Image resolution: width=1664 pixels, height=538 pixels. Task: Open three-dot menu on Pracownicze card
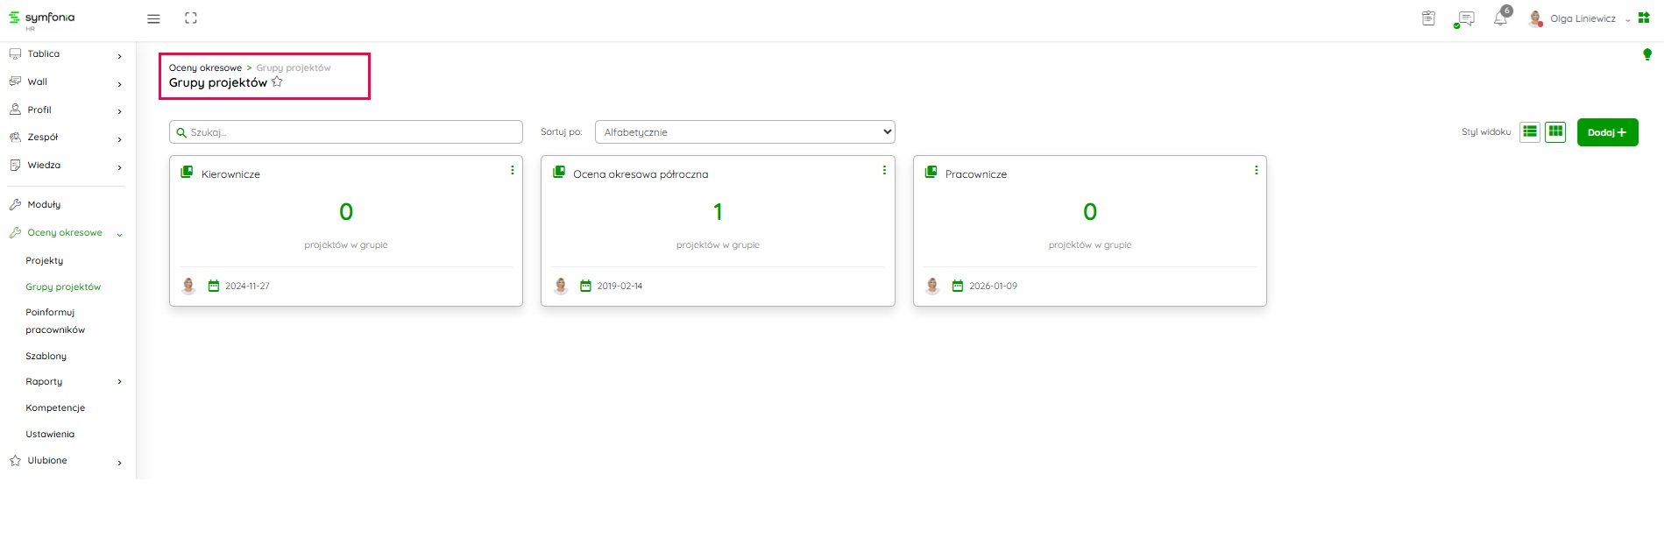(x=1256, y=170)
